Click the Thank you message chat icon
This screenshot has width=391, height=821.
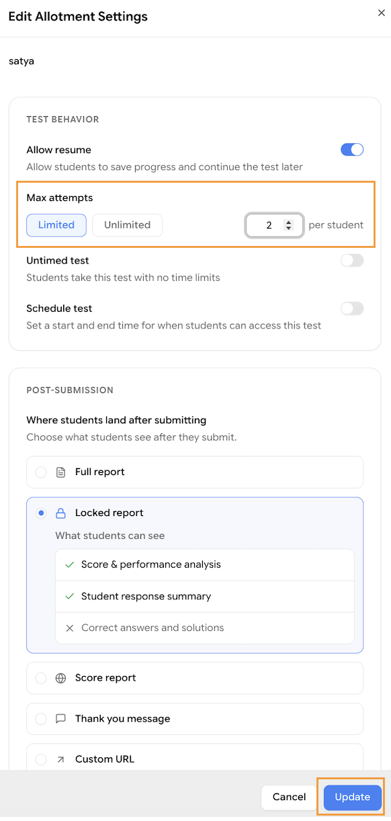coord(60,719)
